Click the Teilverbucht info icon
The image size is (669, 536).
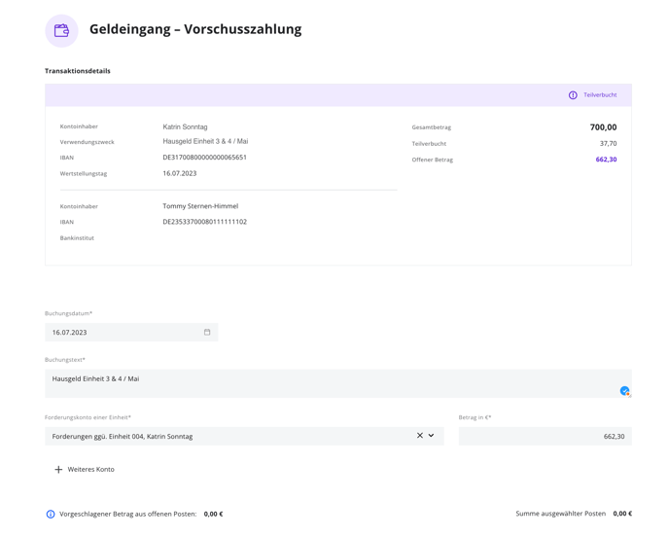click(x=573, y=95)
